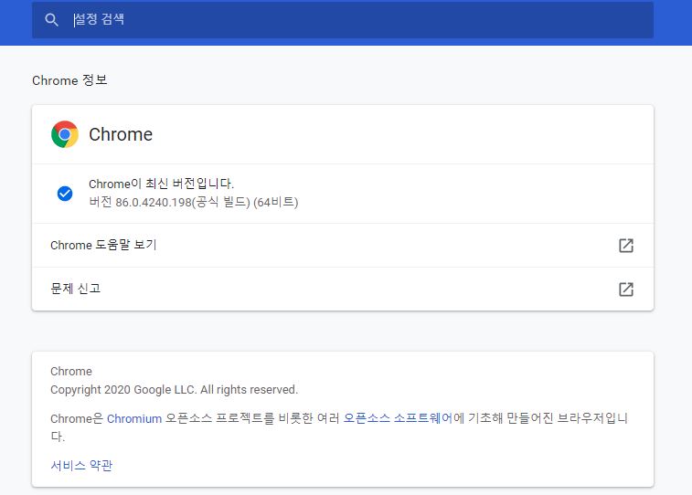The width and height of the screenshot is (692, 495).
Task: Click the magnifier search icon
Action: [51, 20]
